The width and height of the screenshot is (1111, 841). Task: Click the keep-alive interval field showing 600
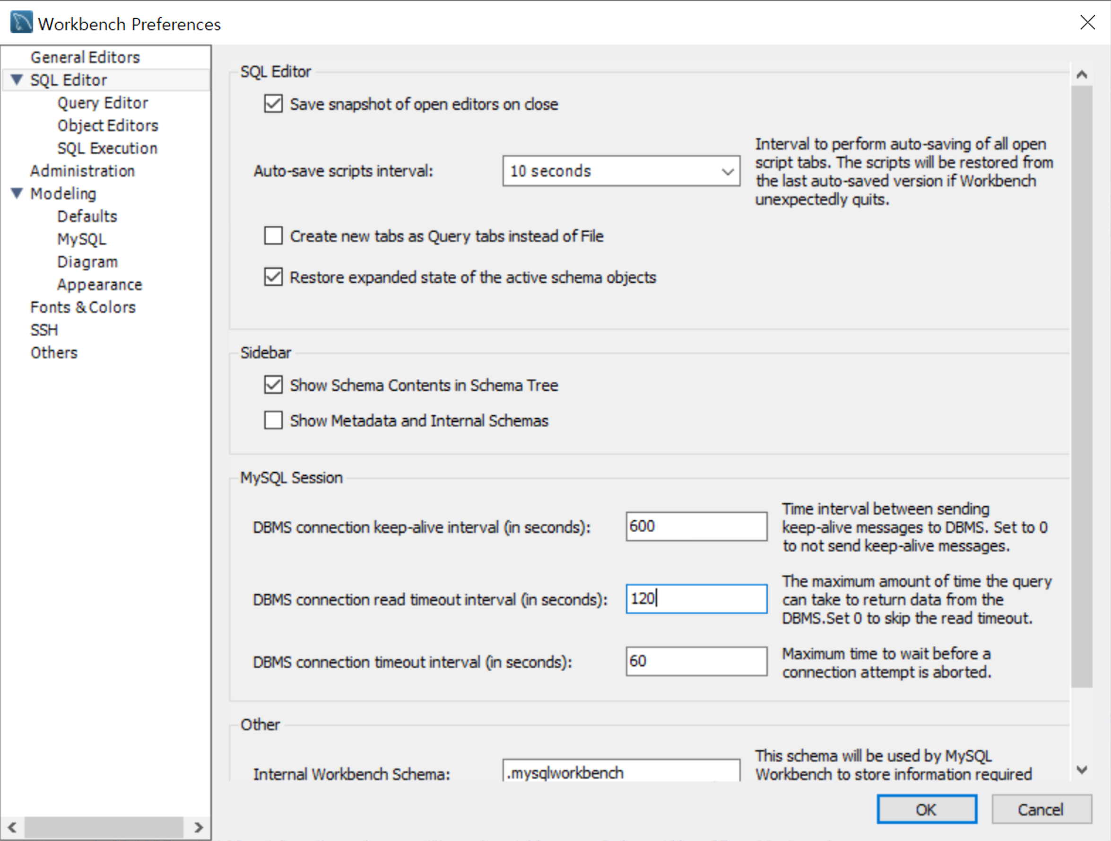(696, 526)
